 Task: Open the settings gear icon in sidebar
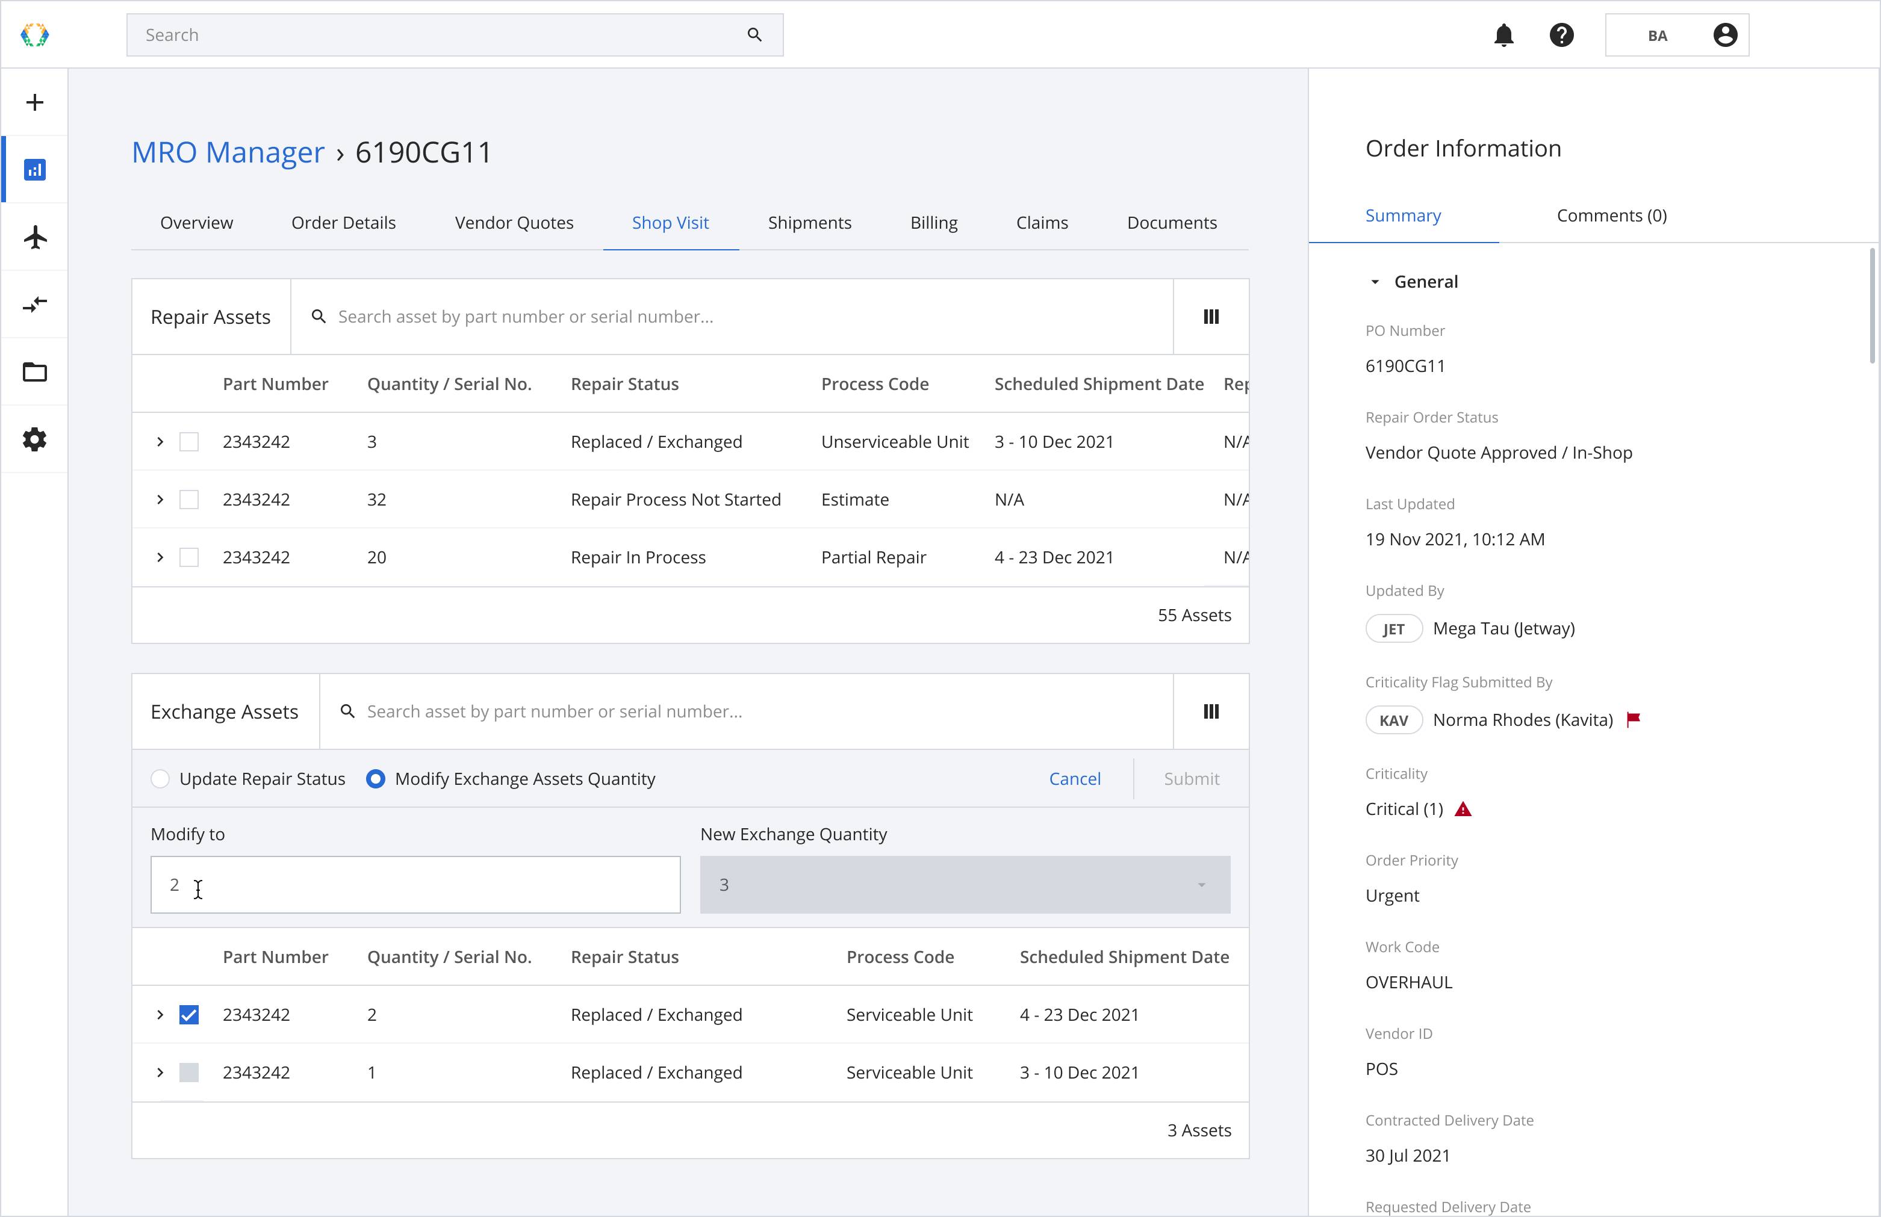[x=35, y=439]
